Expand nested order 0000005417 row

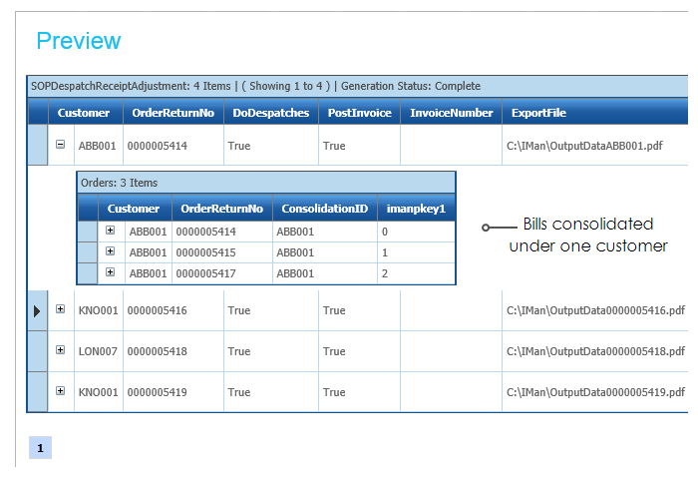pyautogui.click(x=111, y=271)
